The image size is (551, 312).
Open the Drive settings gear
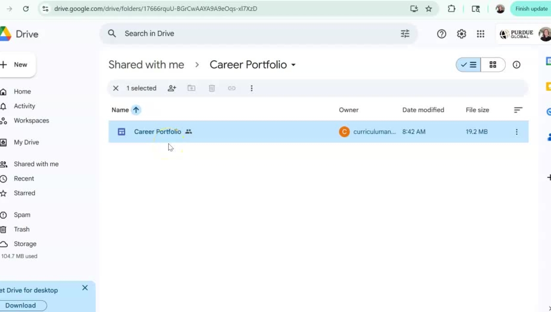pos(461,34)
